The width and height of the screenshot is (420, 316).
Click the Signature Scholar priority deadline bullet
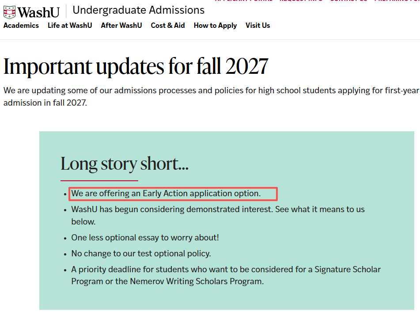[x=226, y=275]
